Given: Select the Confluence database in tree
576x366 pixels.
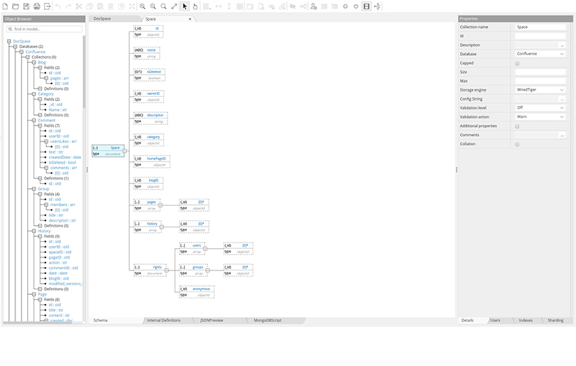Looking at the screenshot, I should tap(36, 52).
